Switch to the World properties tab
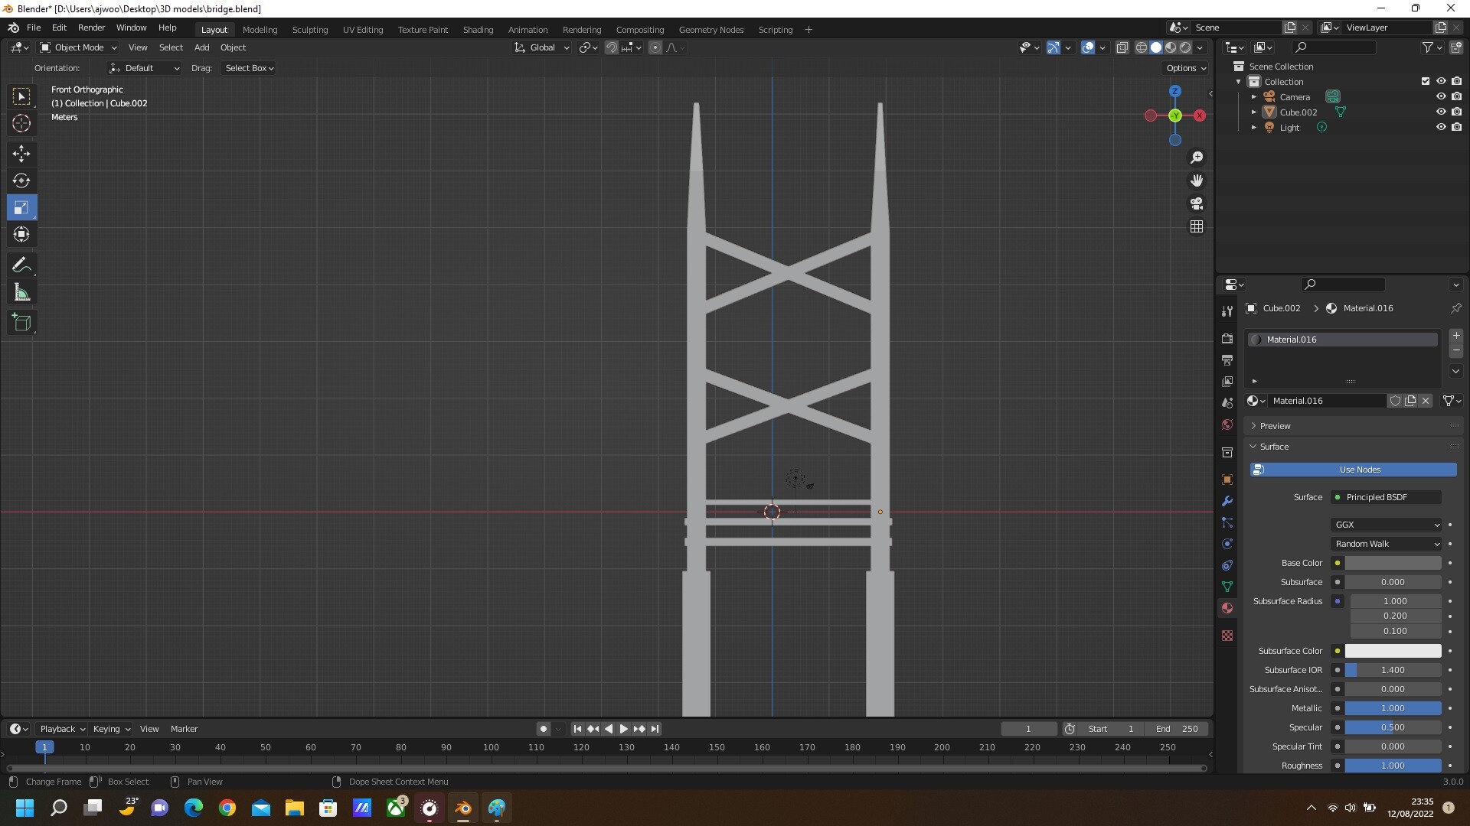 tap(1227, 424)
